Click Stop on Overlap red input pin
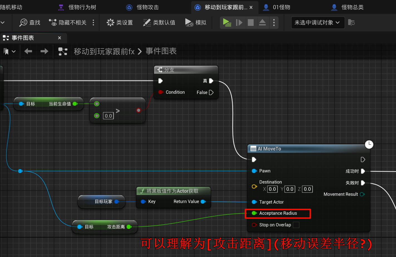The image size is (396, 257). 254,225
